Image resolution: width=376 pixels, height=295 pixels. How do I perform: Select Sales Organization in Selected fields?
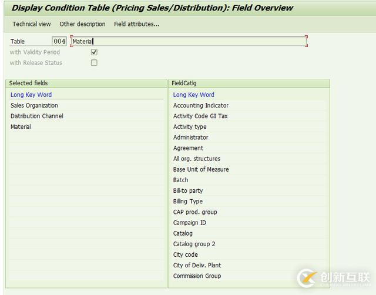point(34,106)
